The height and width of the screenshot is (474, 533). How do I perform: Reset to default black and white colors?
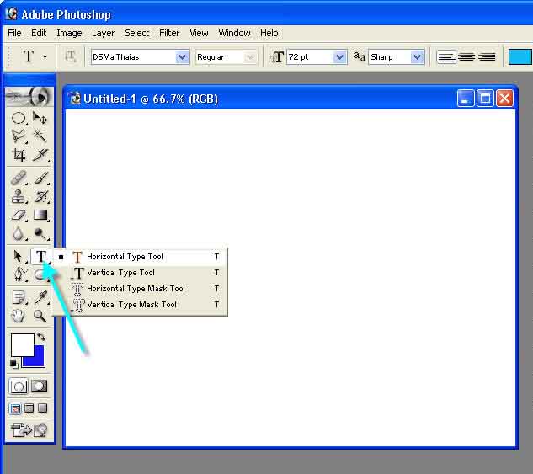[13, 364]
